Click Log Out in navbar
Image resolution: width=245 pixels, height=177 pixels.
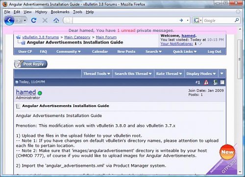(x=215, y=51)
